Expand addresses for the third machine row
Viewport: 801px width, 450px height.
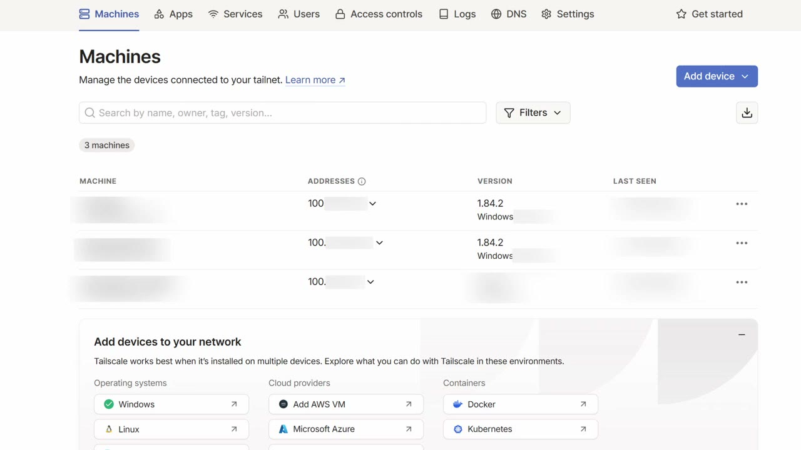pyautogui.click(x=370, y=282)
